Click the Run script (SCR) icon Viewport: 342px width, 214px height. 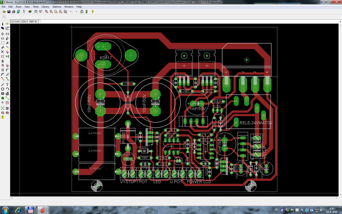click(x=36, y=12)
